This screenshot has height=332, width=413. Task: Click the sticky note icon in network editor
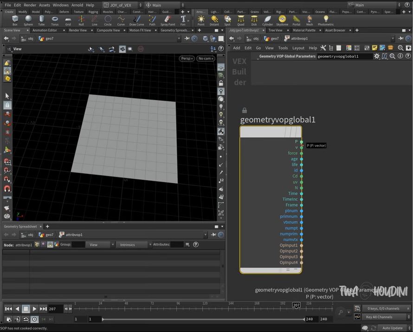[374, 48]
